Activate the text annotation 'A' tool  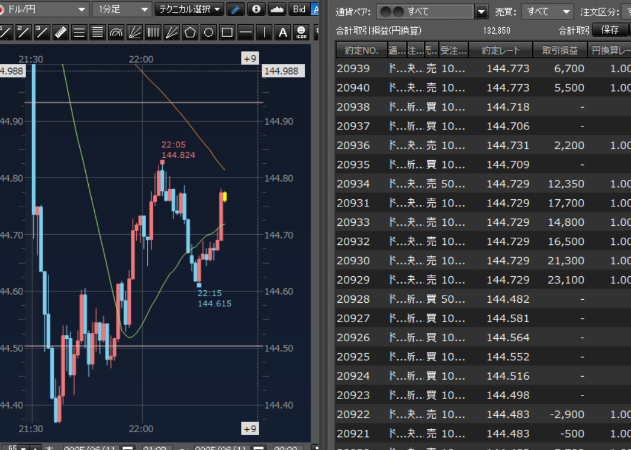pyautogui.click(x=283, y=33)
